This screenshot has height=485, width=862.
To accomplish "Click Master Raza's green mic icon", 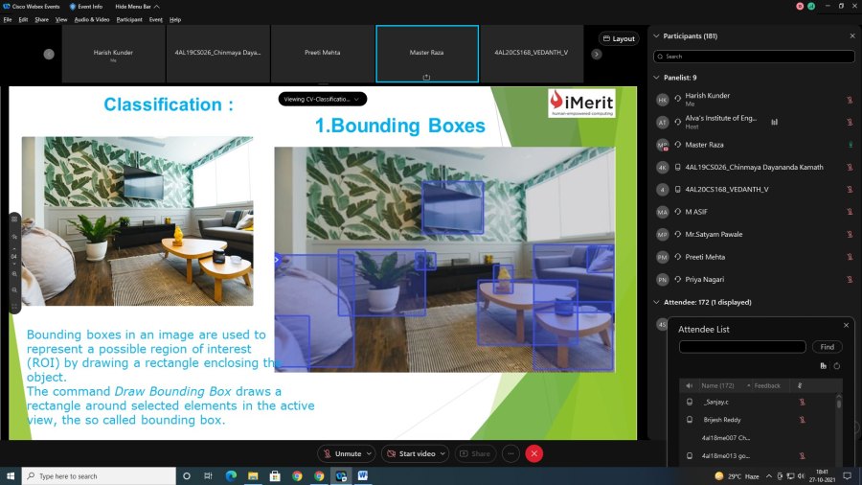I will [x=850, y=145].
